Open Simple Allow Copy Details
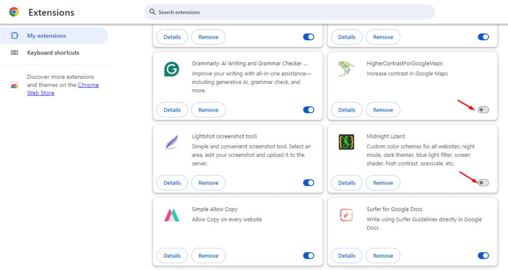 pyautogui.click(x=172, y=256)
